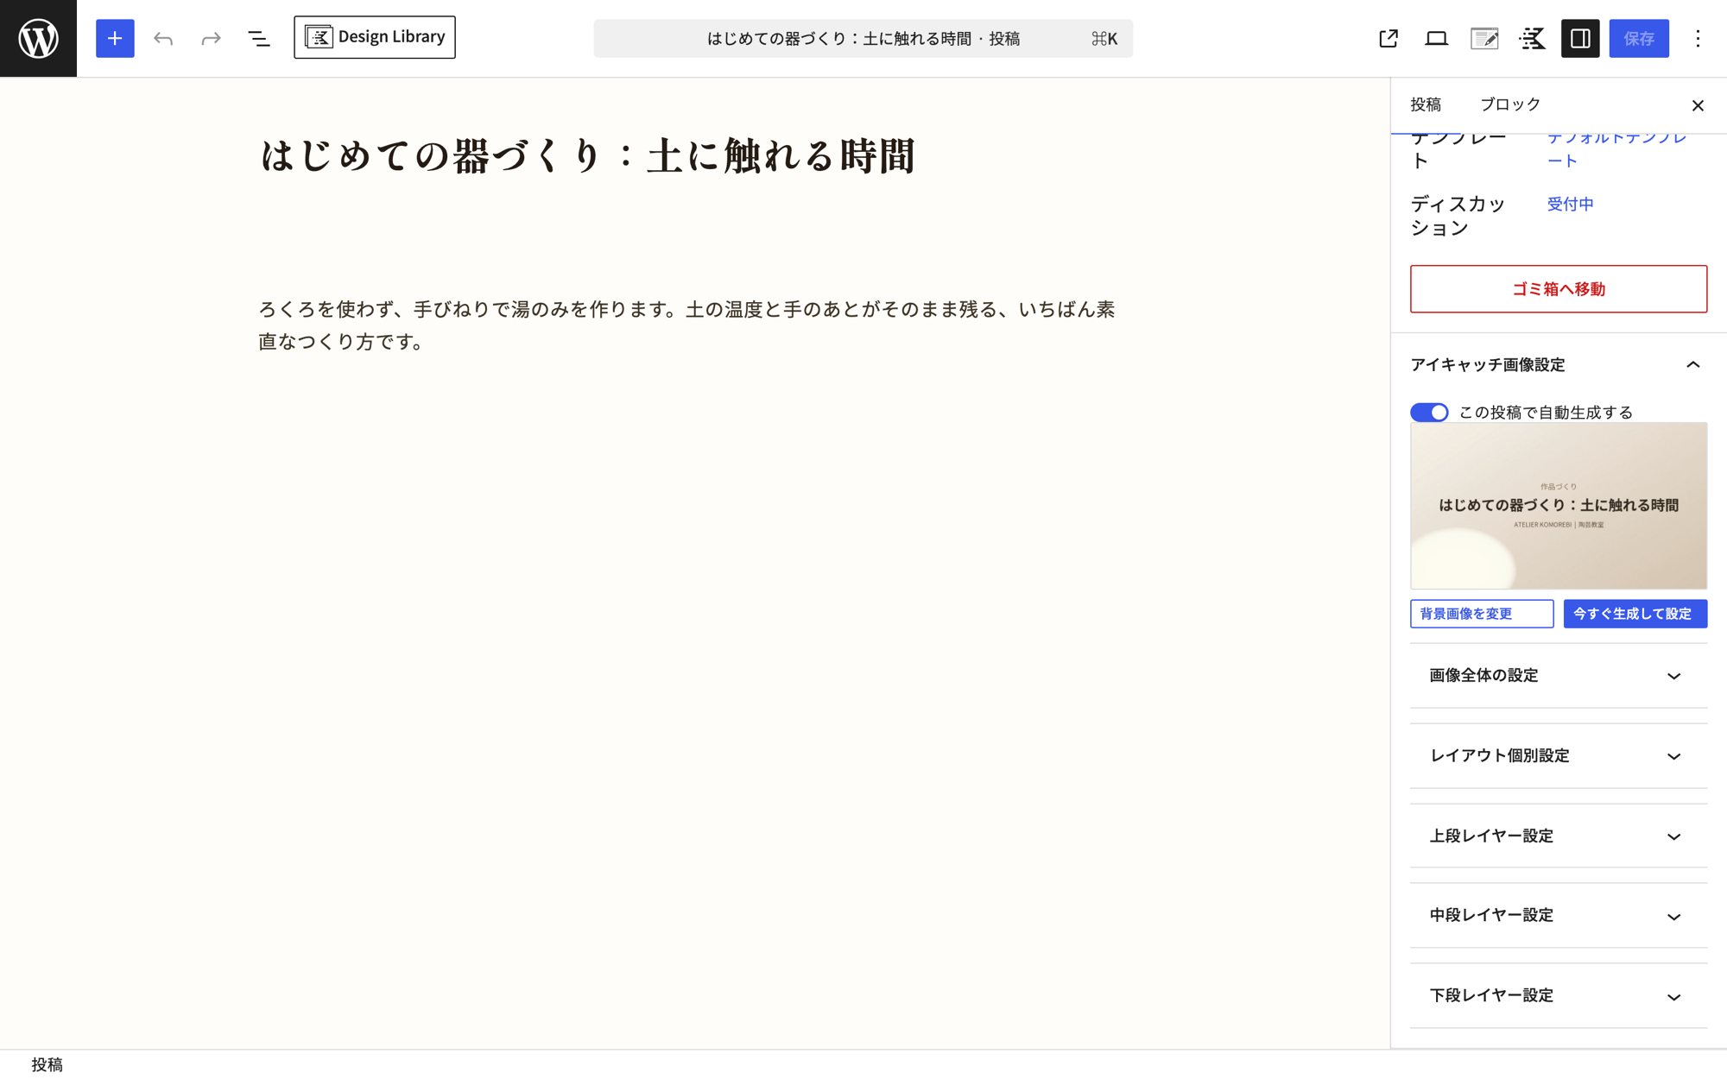Click 背景画像を変更 button
Image resolution: width=1727 pixels, height=1079 pixels.
[x=1482, y=614]
